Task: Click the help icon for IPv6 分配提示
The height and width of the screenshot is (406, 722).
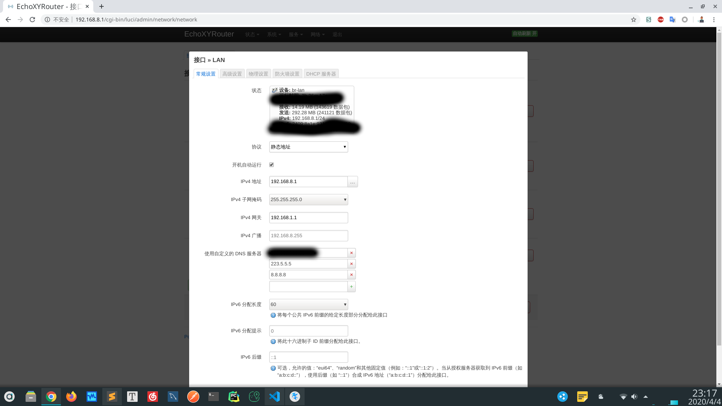Action: click(273, 342)
